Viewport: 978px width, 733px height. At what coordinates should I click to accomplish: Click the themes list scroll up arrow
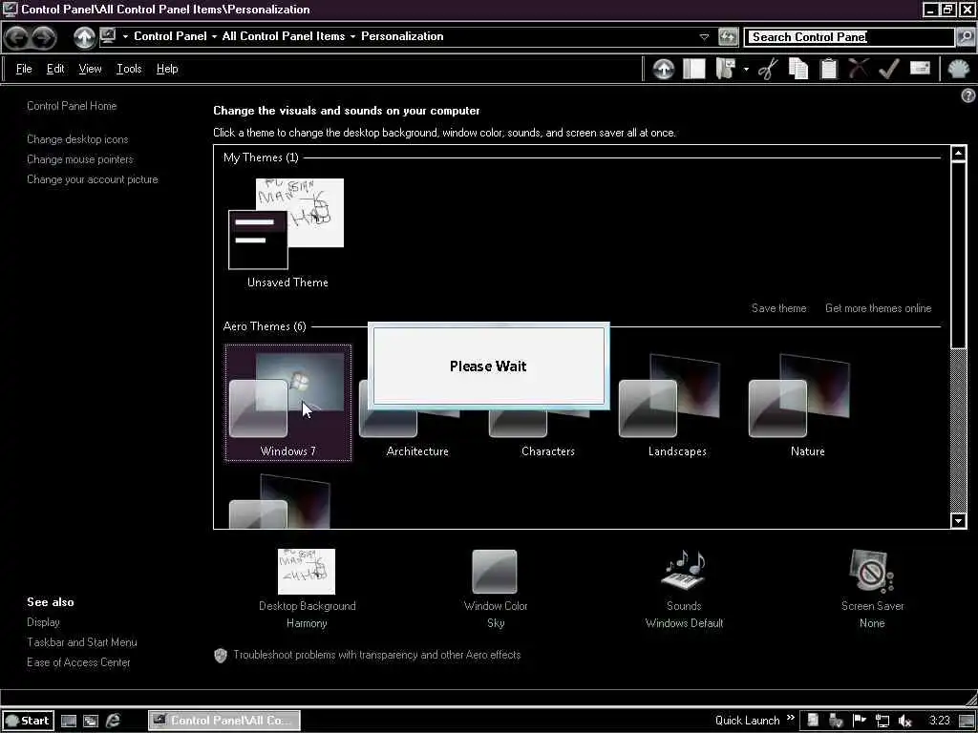pos(959,154)
